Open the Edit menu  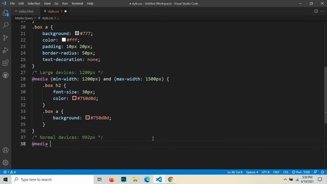click(x=21, y=4)
